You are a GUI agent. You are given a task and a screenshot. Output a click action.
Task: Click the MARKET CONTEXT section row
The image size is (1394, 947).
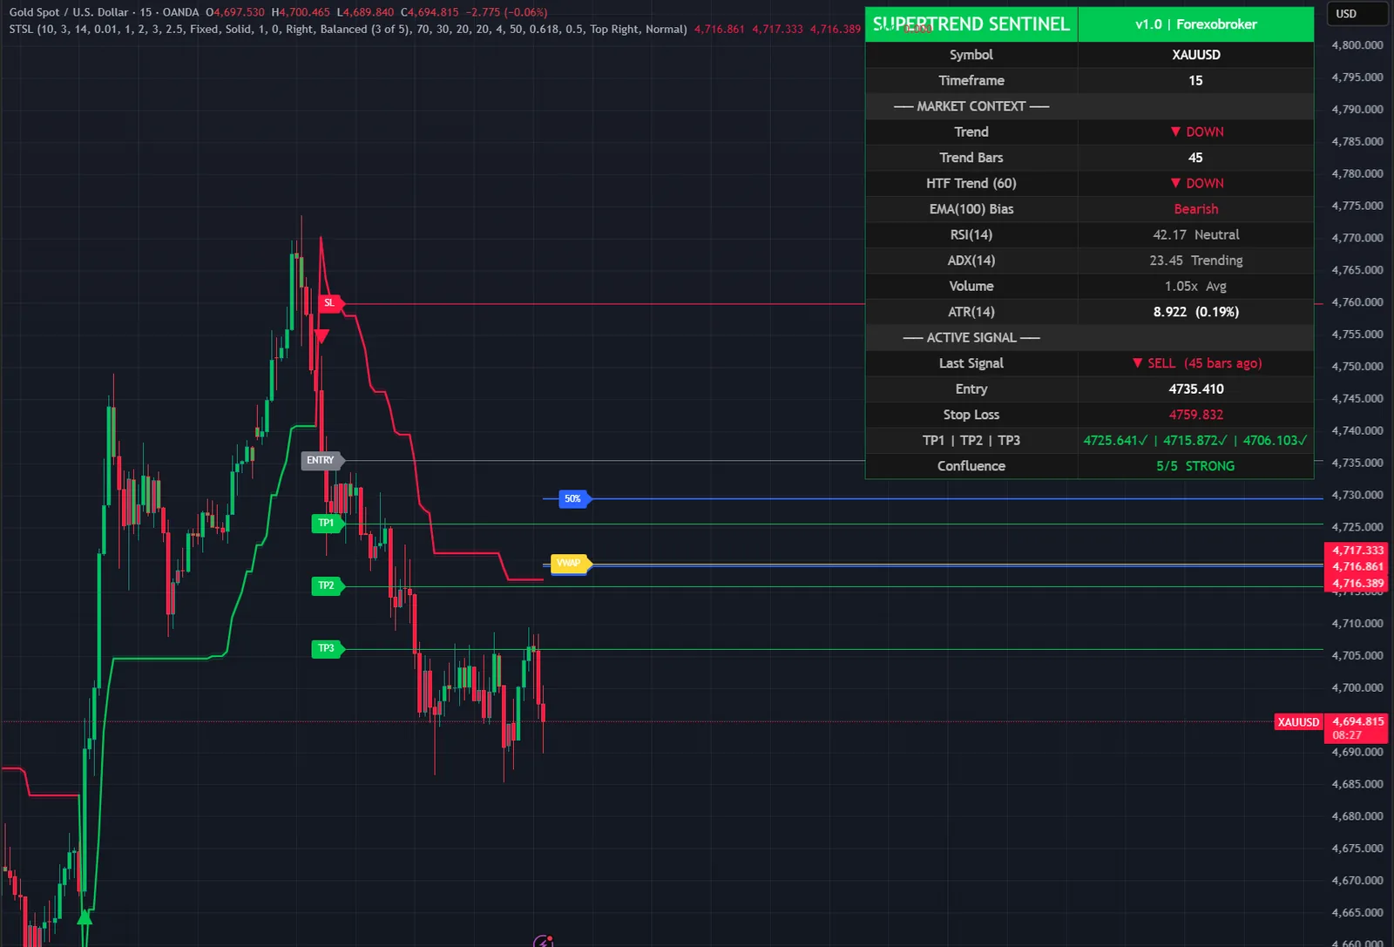click(1089, 106)
